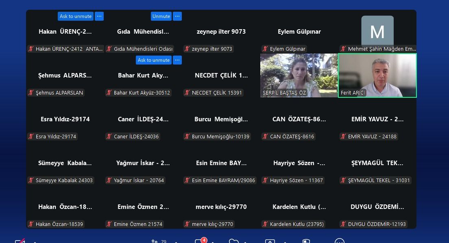The height and width of the screenshot is (243, 449).
Task: Click muted mic icon beside Bahar Kurt Akyüz-30512 label
Action: coord(109,92)
